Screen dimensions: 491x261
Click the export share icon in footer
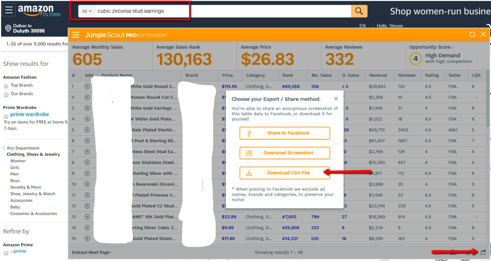(483, 252)
